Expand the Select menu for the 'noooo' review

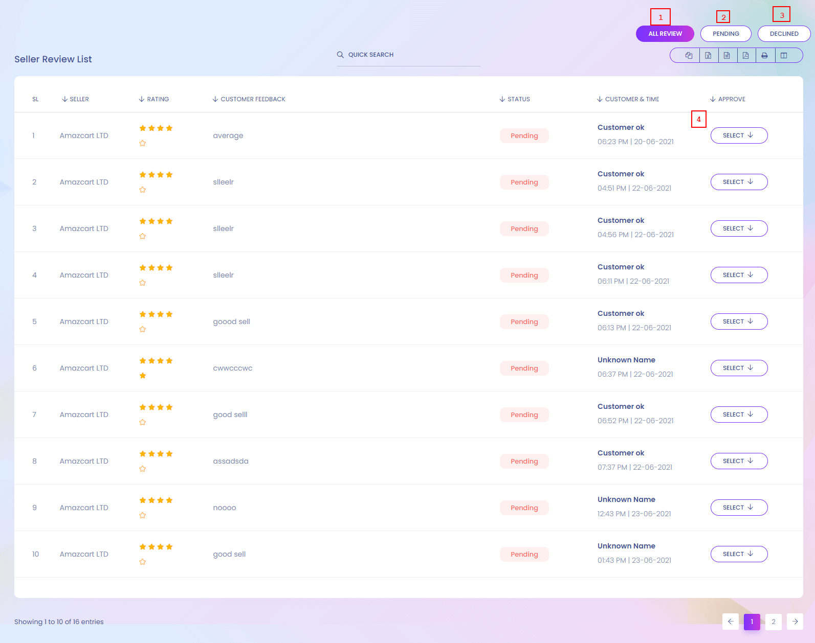[x=739, y=508]
